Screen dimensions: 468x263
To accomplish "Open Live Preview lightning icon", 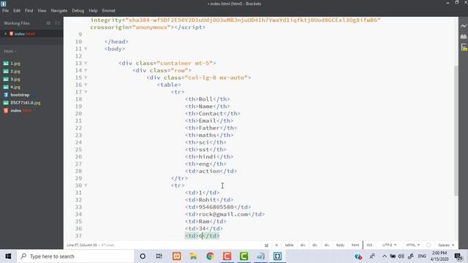I will click(x=464, y=26).
